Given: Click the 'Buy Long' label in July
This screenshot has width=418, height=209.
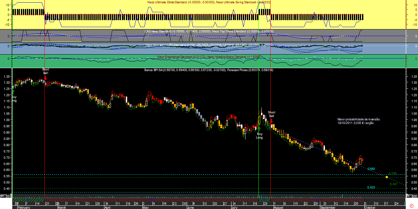Looking at the screenshot, I should 259,136.
